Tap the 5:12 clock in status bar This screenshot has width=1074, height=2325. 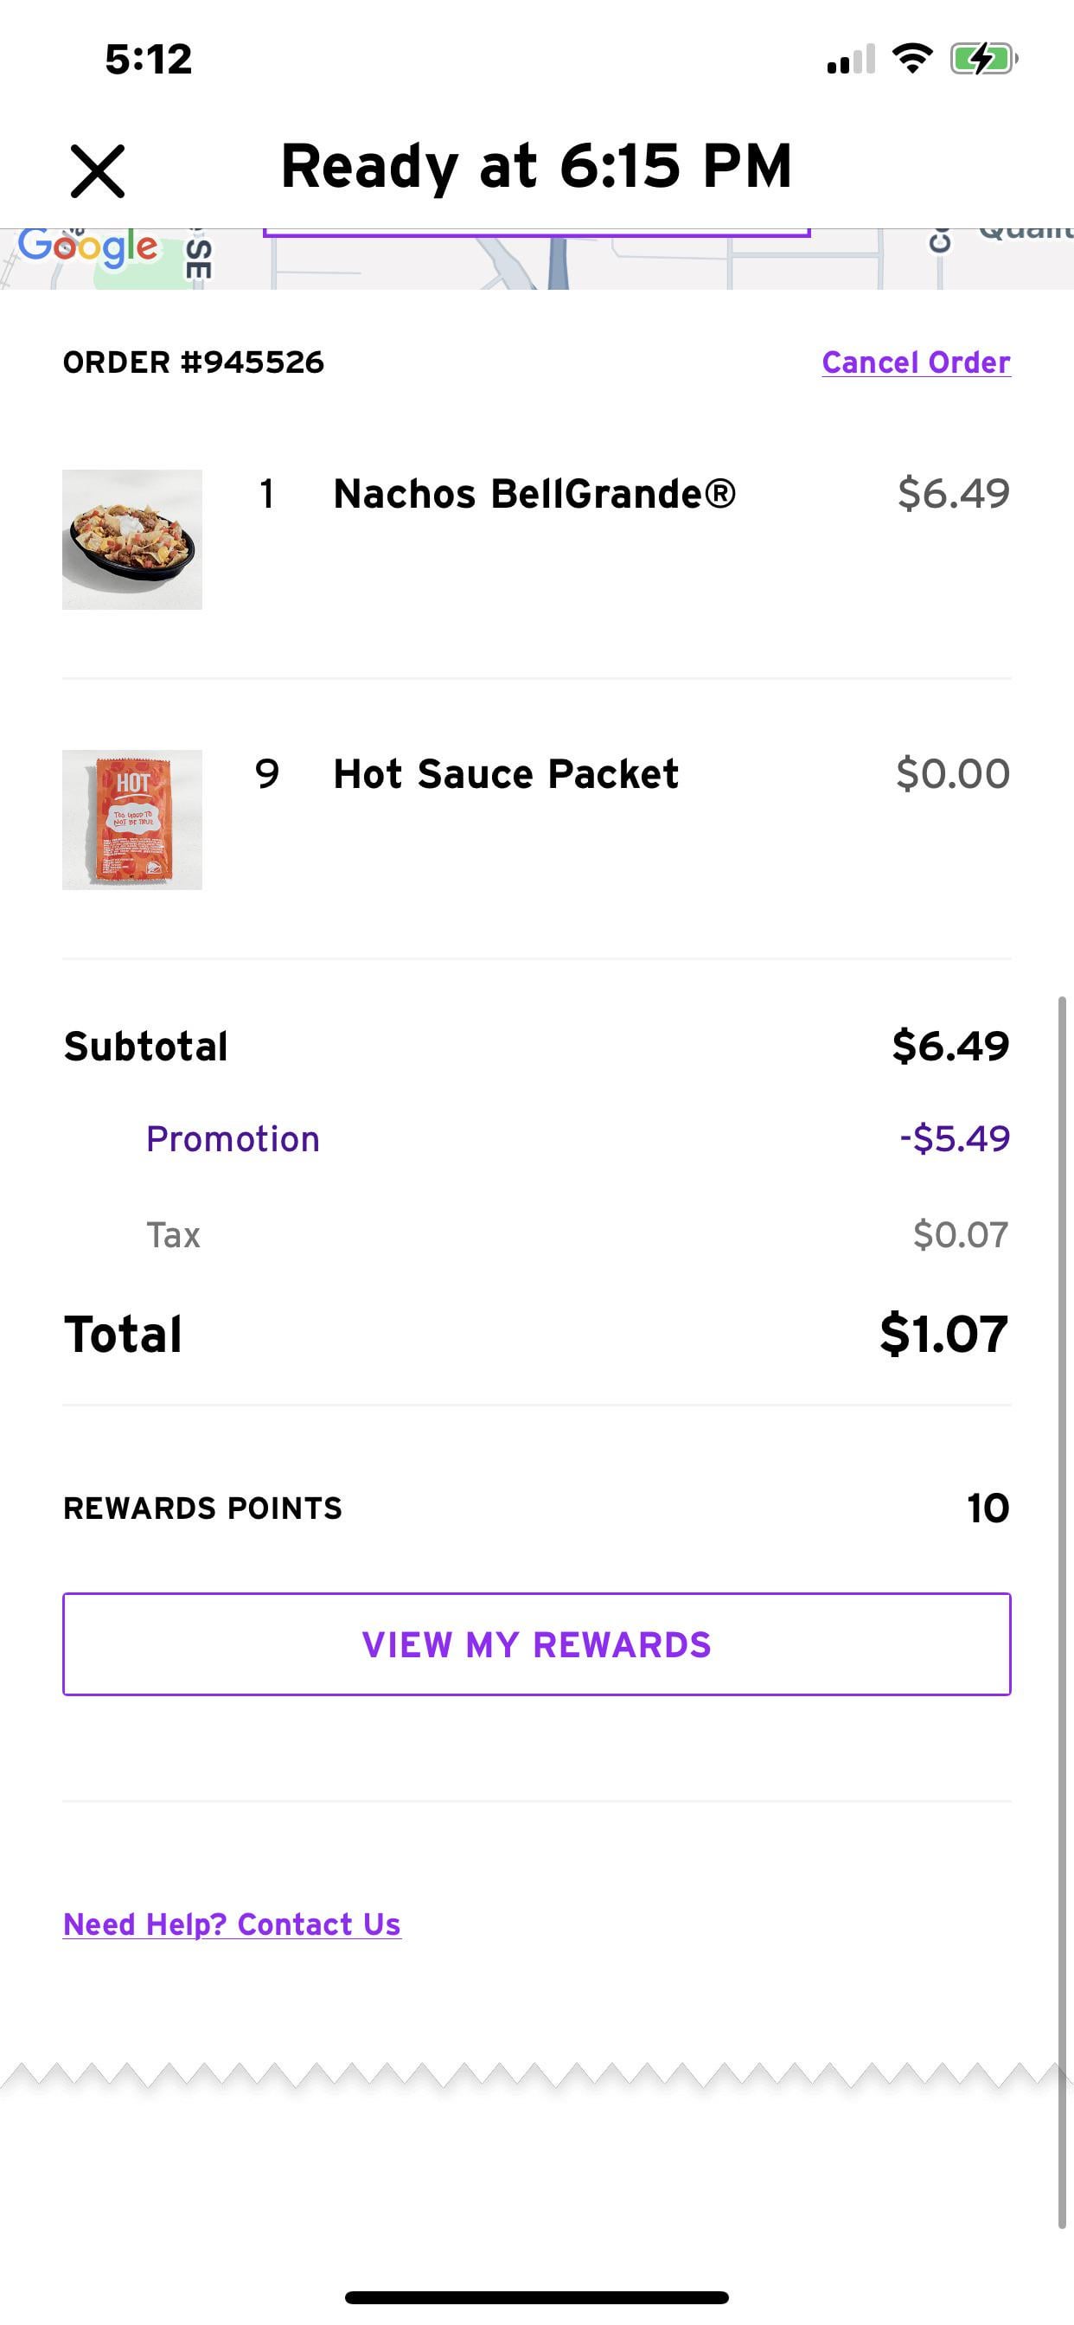tap(149, 60)
